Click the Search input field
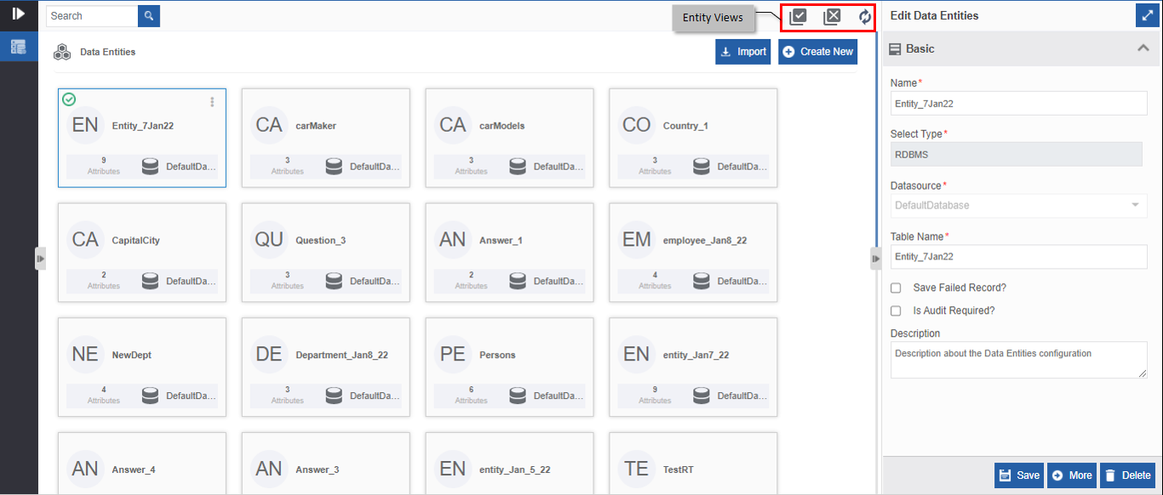This screenshot has height=495, width=1163. click(x=92, y=16)
